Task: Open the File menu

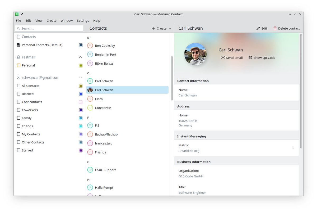Action: (18, 21)
